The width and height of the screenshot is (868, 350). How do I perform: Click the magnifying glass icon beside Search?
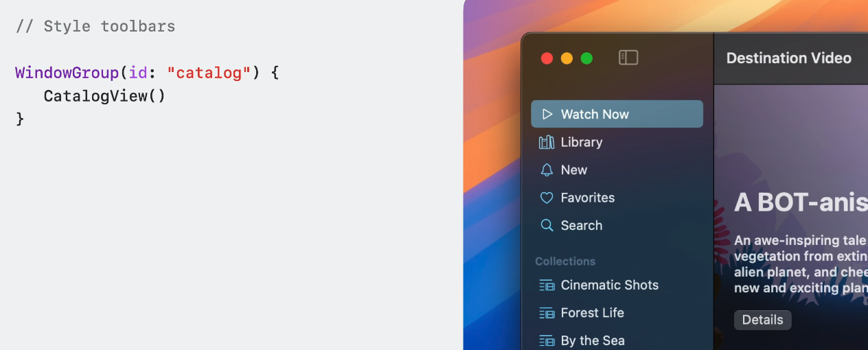[547, 225]
